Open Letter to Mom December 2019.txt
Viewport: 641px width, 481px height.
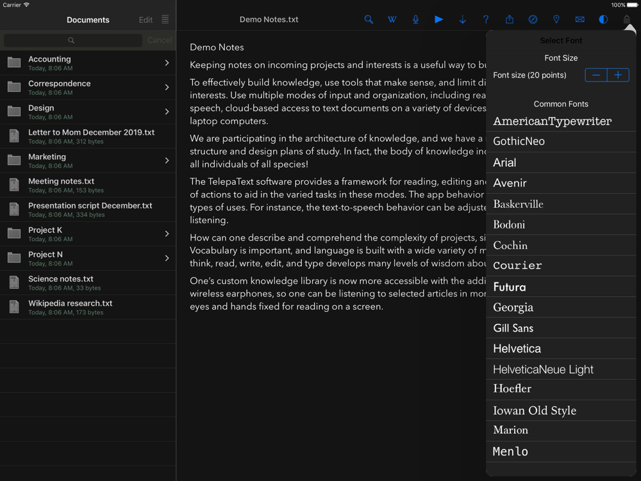pyautogui.click(x=91, y=133)
